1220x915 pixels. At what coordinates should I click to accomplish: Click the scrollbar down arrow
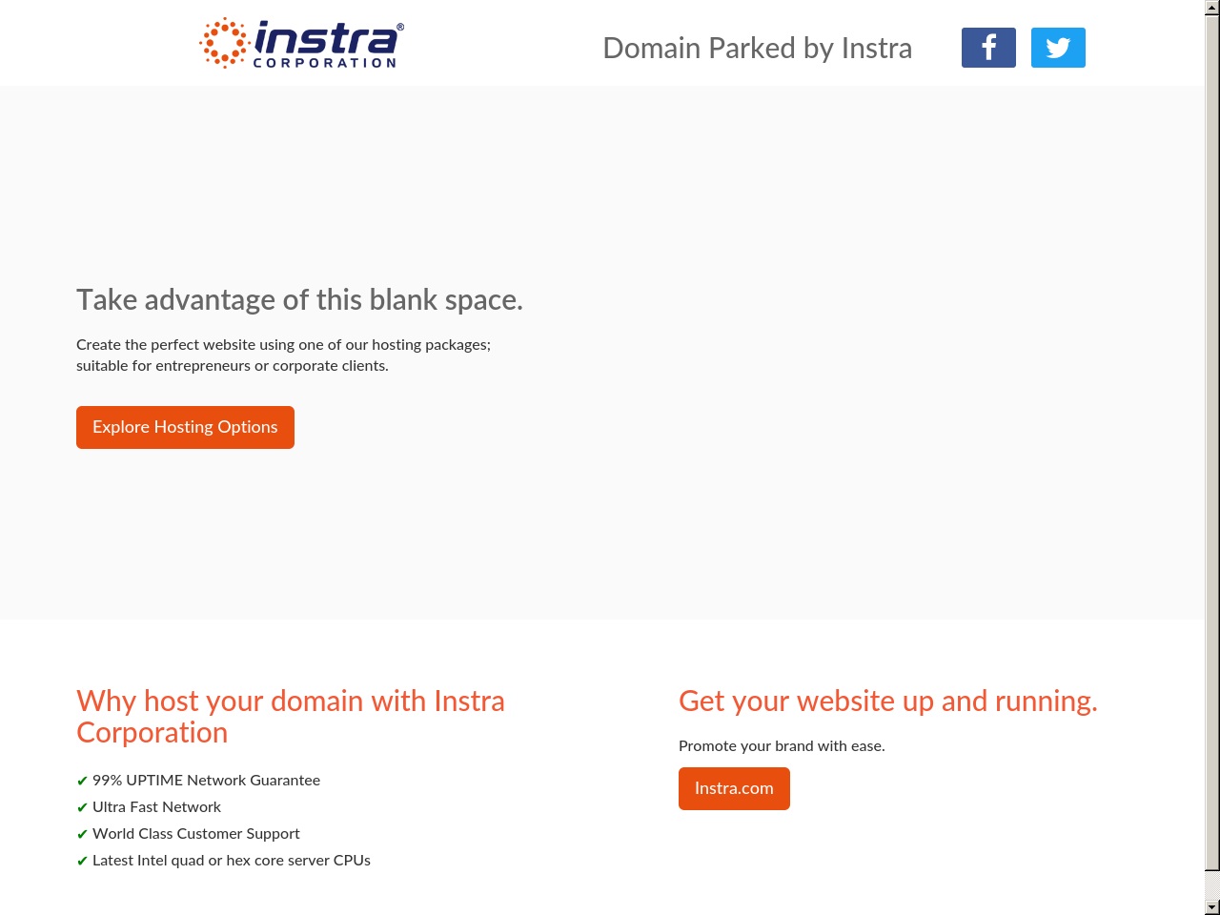1212,907
